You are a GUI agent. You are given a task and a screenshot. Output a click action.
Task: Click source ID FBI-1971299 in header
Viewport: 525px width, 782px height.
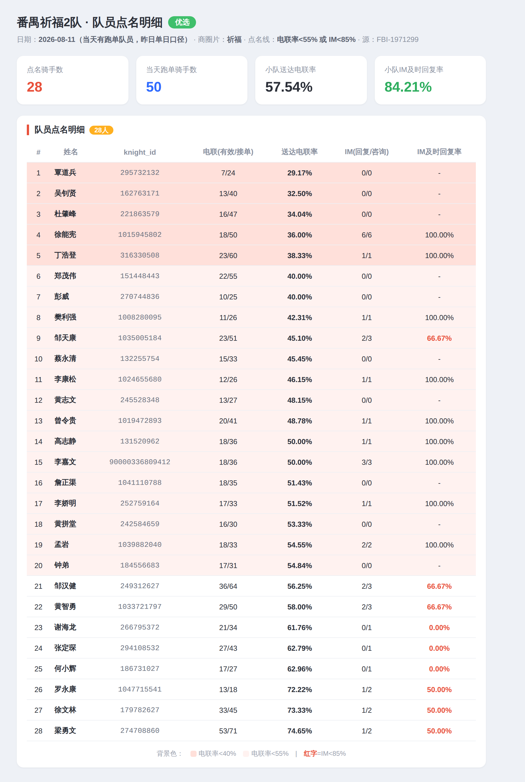(x=397, y=39)
